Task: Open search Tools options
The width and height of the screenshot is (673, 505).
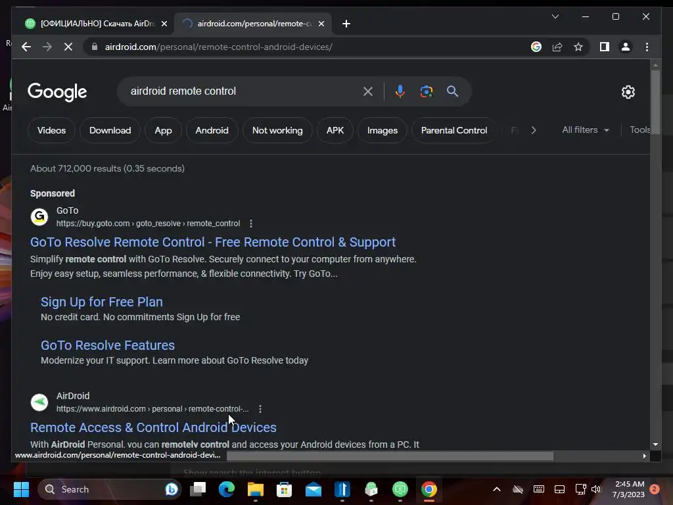Action: click(639, 130)
